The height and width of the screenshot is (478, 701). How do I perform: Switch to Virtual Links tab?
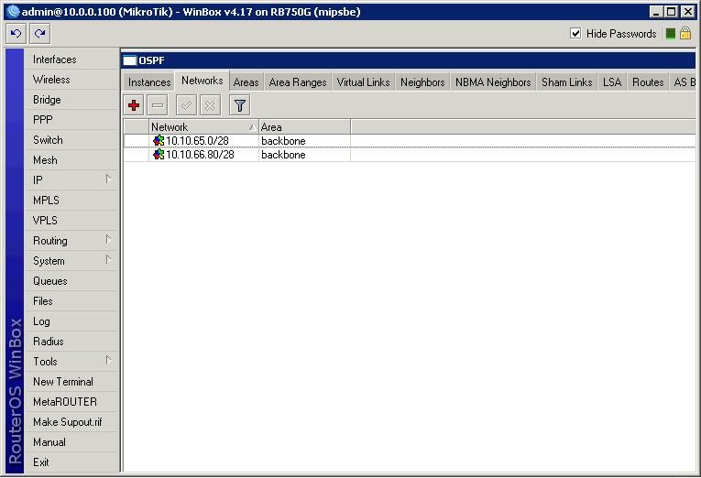coord(363,82)
